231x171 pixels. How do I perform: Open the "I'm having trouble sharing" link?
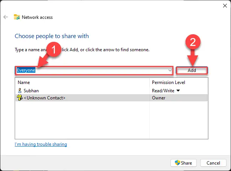41,144
